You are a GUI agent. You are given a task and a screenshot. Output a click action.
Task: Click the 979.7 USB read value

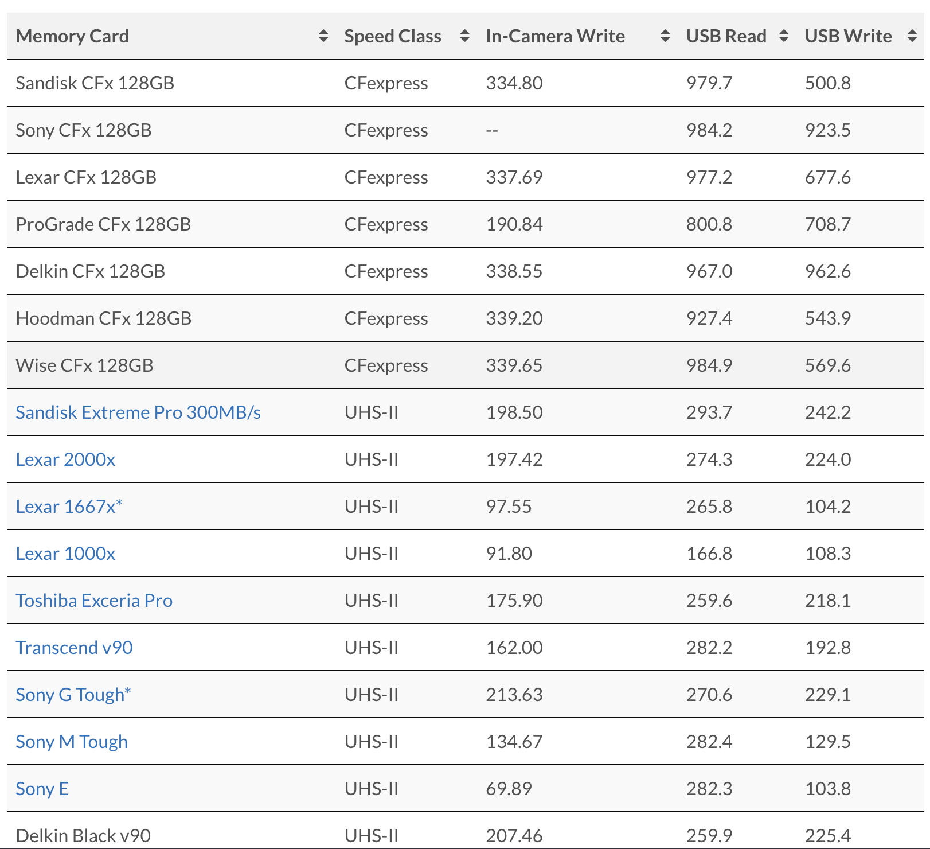coord(709,83)
